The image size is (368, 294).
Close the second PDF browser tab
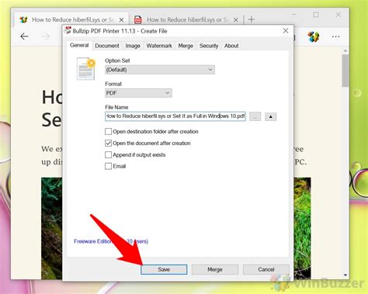pos(236,19)
